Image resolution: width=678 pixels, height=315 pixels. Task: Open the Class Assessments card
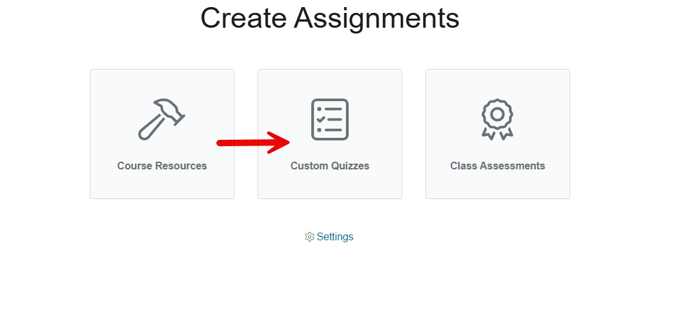tap(498, 134)
